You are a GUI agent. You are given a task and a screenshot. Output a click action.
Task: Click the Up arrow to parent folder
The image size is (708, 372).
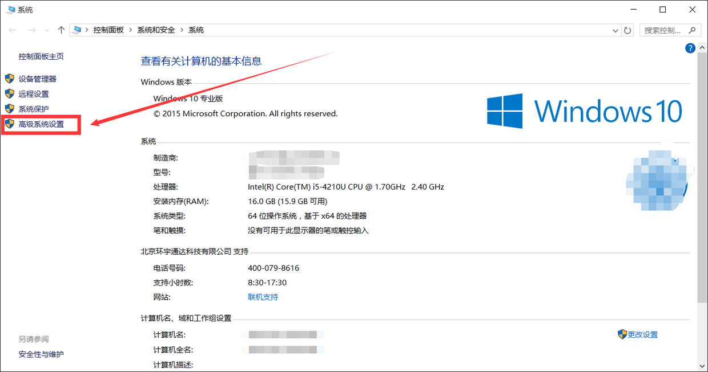point(61,30)
